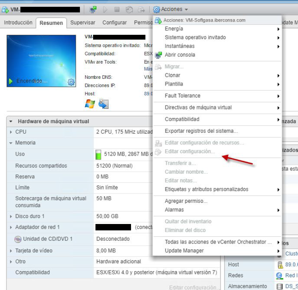Click the Windows logo icon under Host
The height and width of the screenshot is (290, 298).
pyautogui.click(x=90, y=104)
